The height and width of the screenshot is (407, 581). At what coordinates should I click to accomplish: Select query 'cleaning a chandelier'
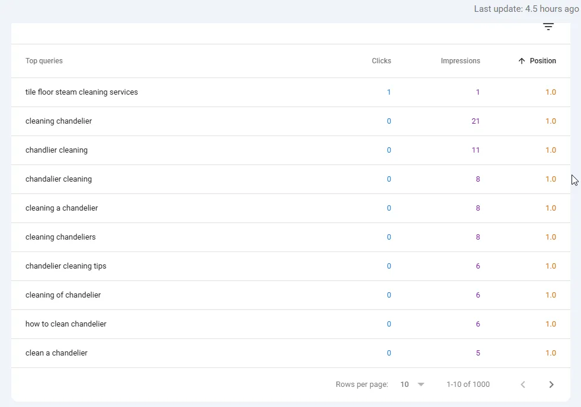click(x=62, y=208)
